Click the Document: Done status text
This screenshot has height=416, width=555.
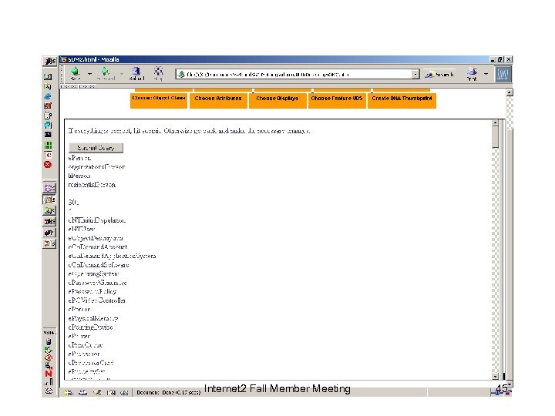coord(169,392)
